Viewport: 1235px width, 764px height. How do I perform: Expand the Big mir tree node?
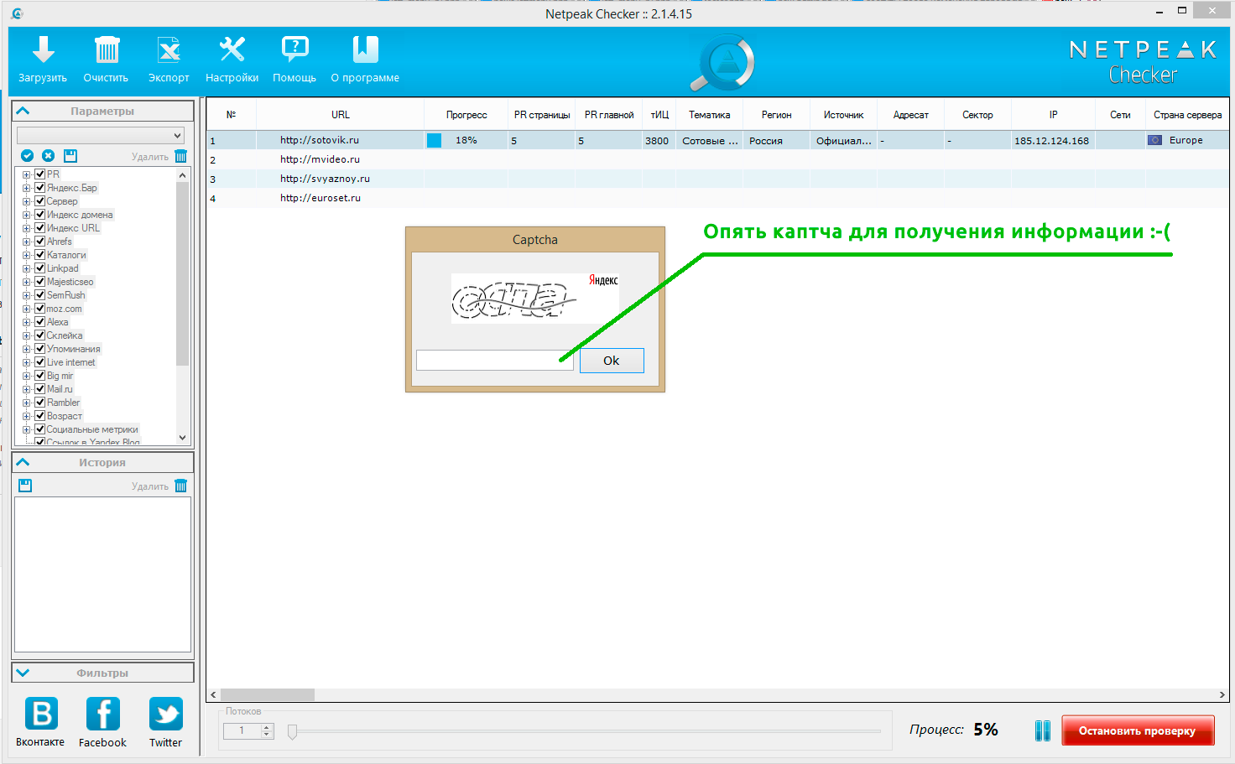point(26,376)
